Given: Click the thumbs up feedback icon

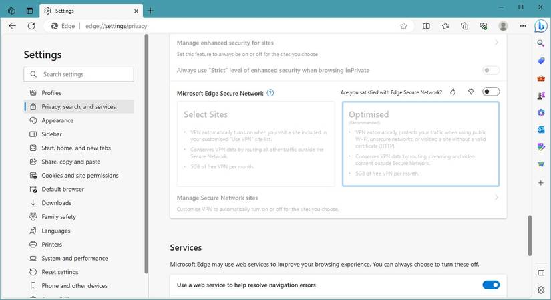Looking at the screenshot, I should tap(453, 92).
